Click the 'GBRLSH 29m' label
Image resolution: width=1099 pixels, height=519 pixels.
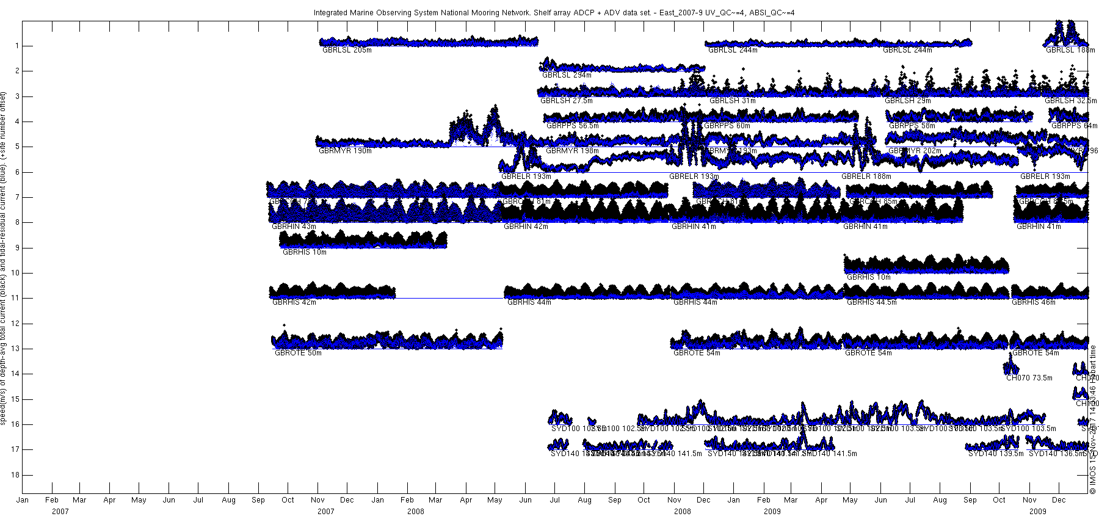coord(907,101)
